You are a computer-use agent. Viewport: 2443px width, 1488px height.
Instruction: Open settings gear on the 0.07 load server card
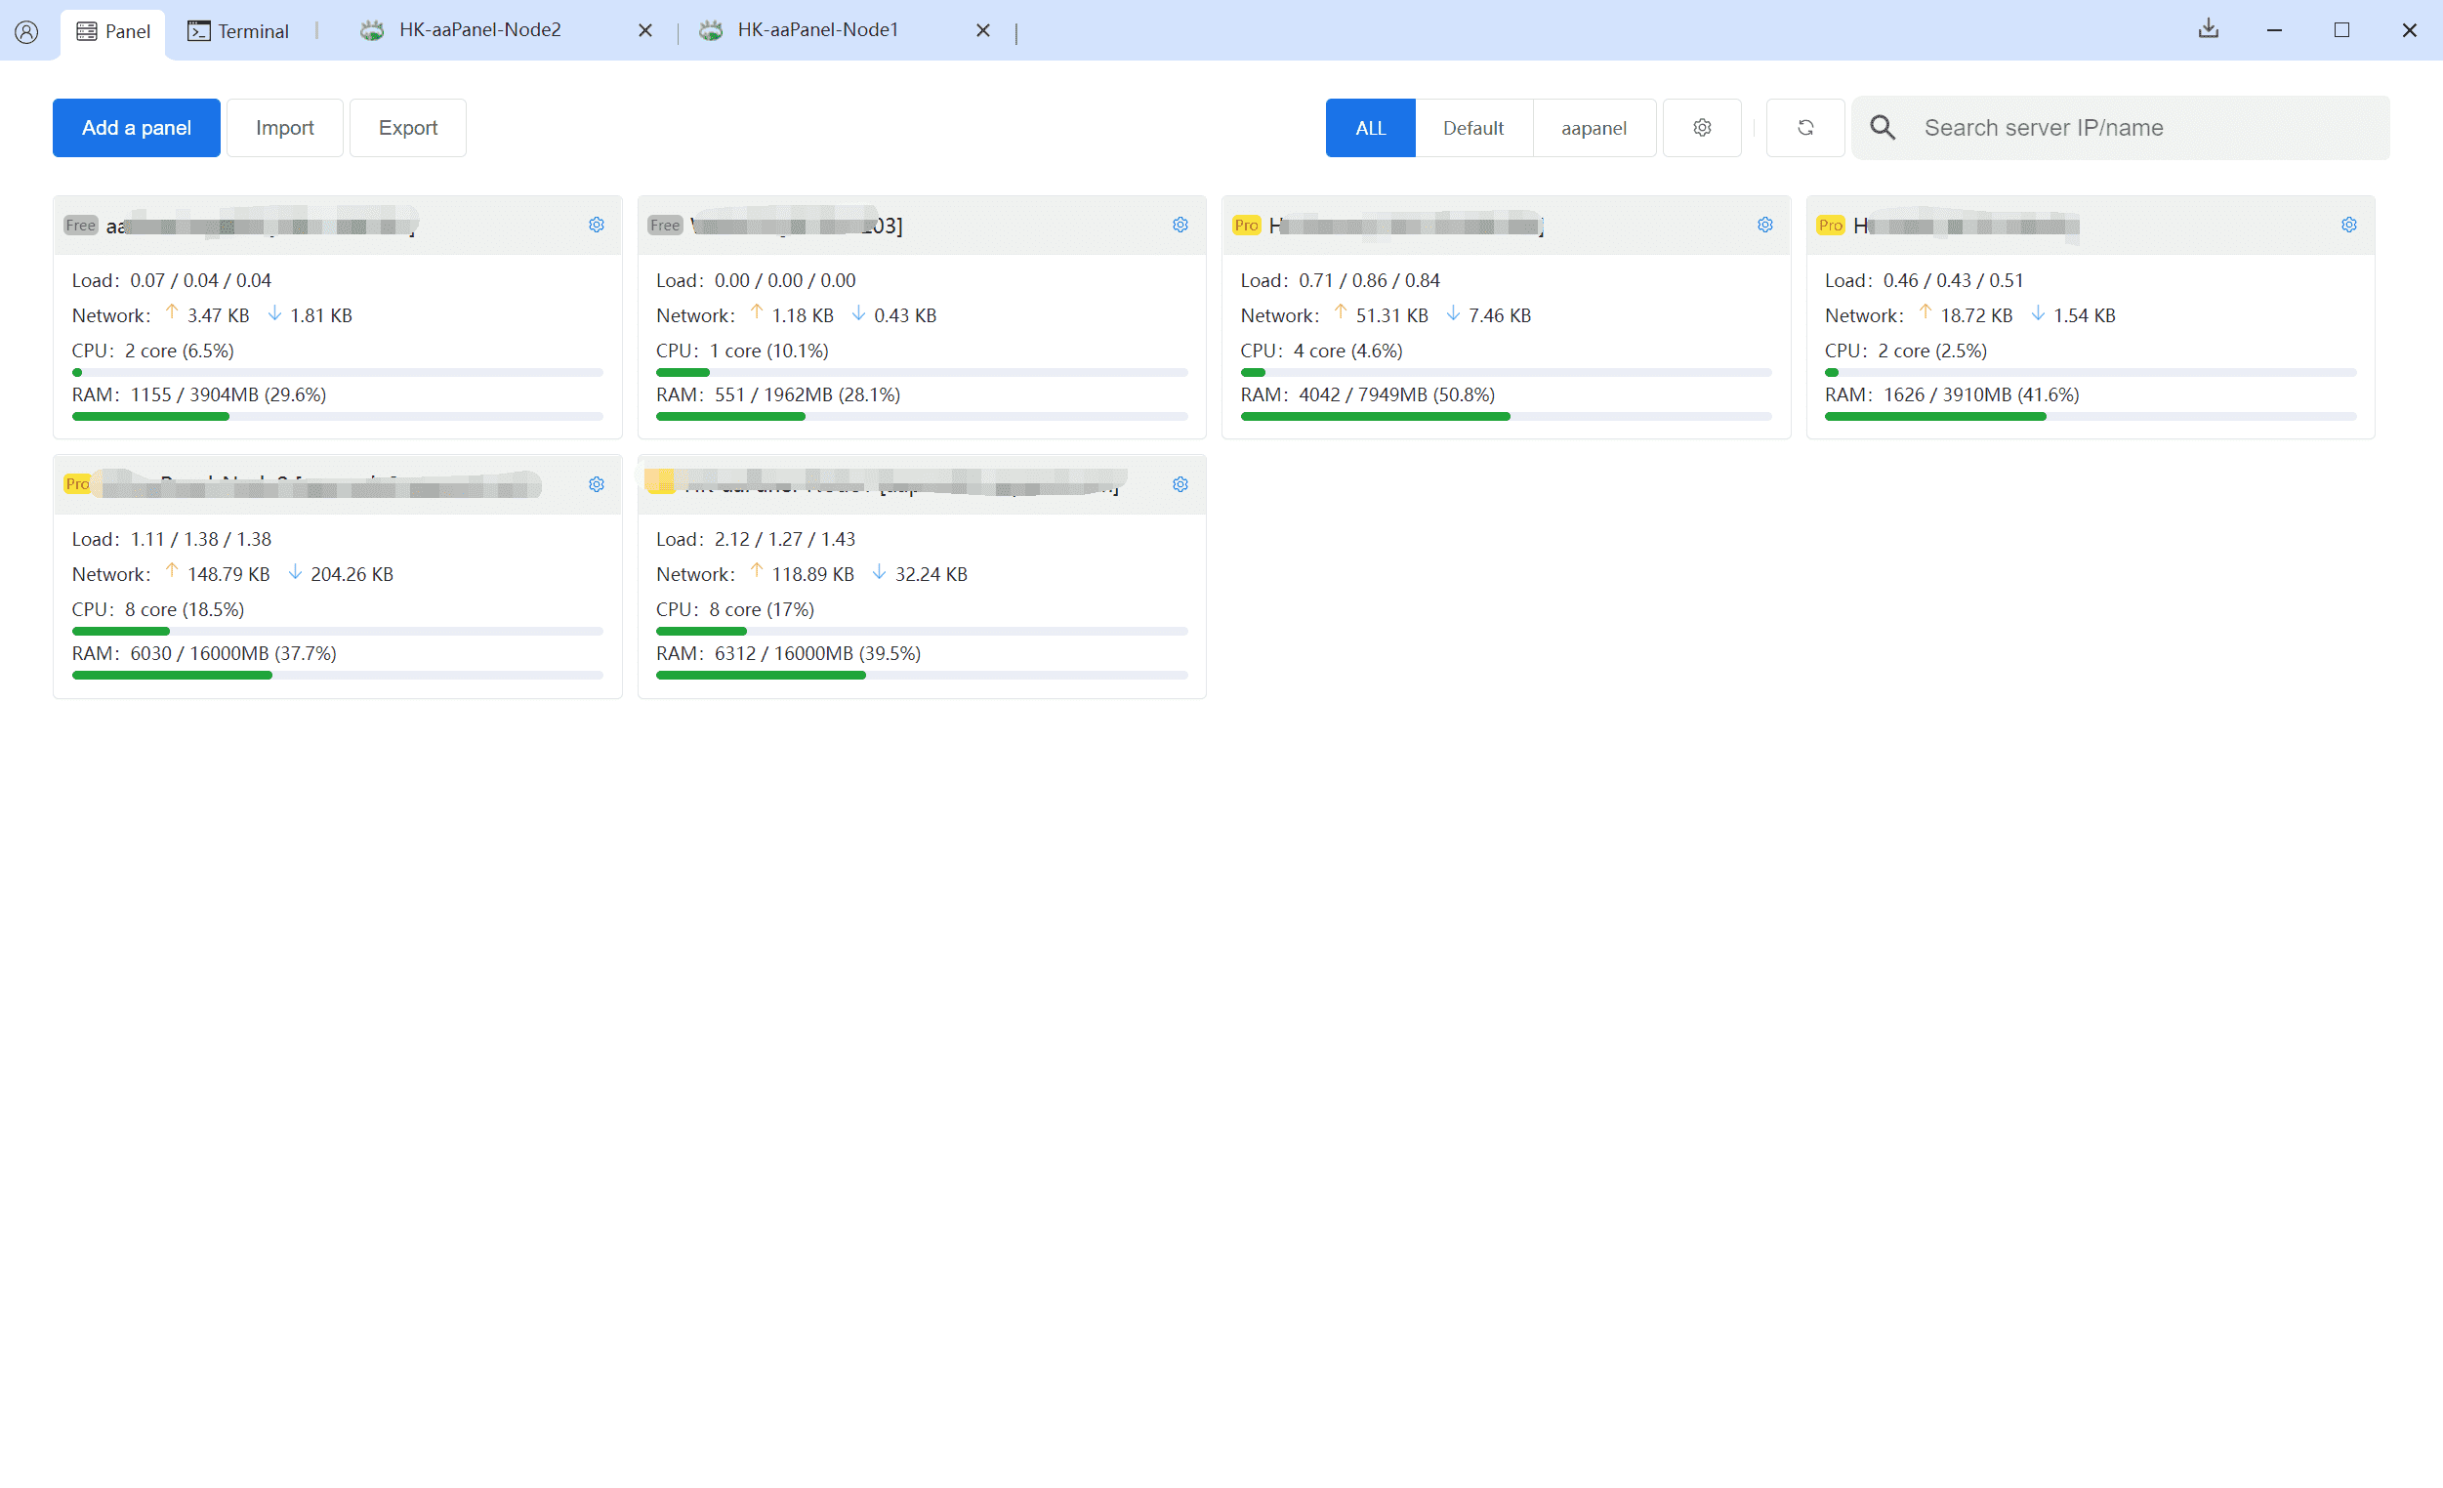(596, 225)
